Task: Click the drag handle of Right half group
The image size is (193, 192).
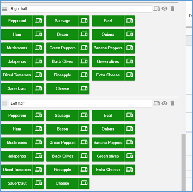Action: [4, 9]
